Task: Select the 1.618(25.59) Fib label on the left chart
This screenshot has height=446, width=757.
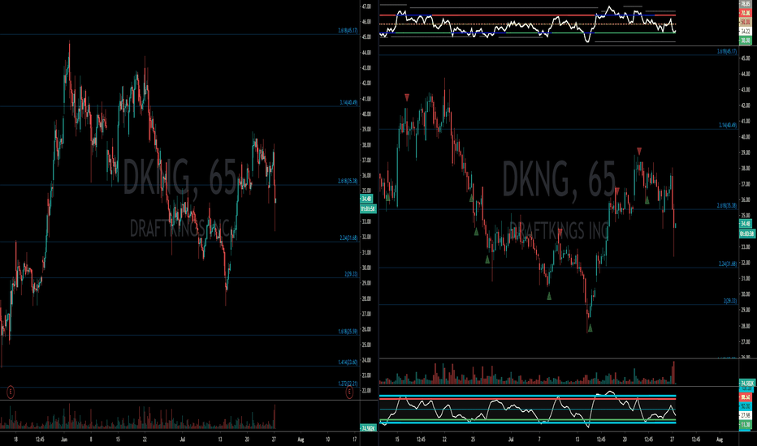Action: click(348, 332)
